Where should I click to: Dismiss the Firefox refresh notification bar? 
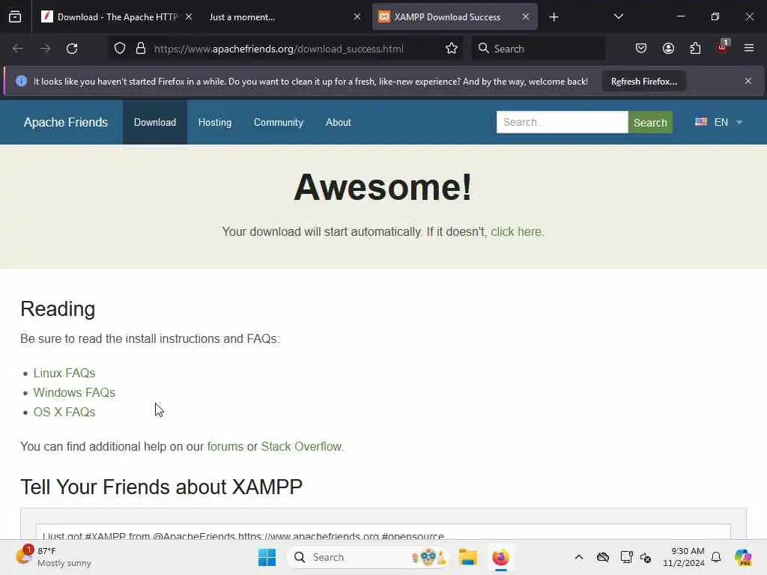(748, 81)
